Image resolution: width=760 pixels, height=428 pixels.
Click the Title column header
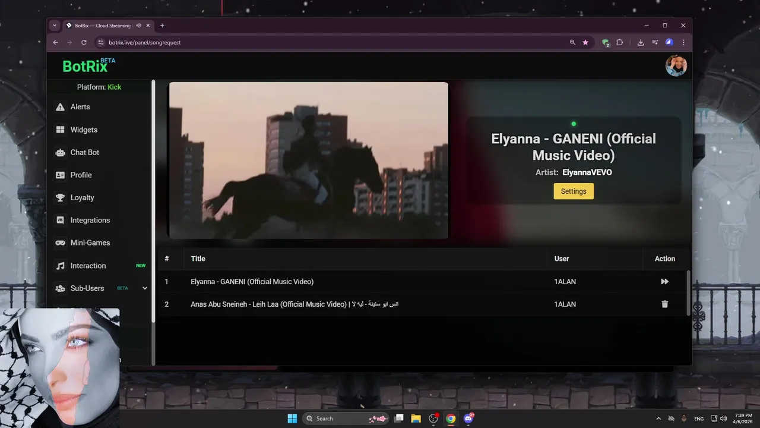click(x=198, y=259)
